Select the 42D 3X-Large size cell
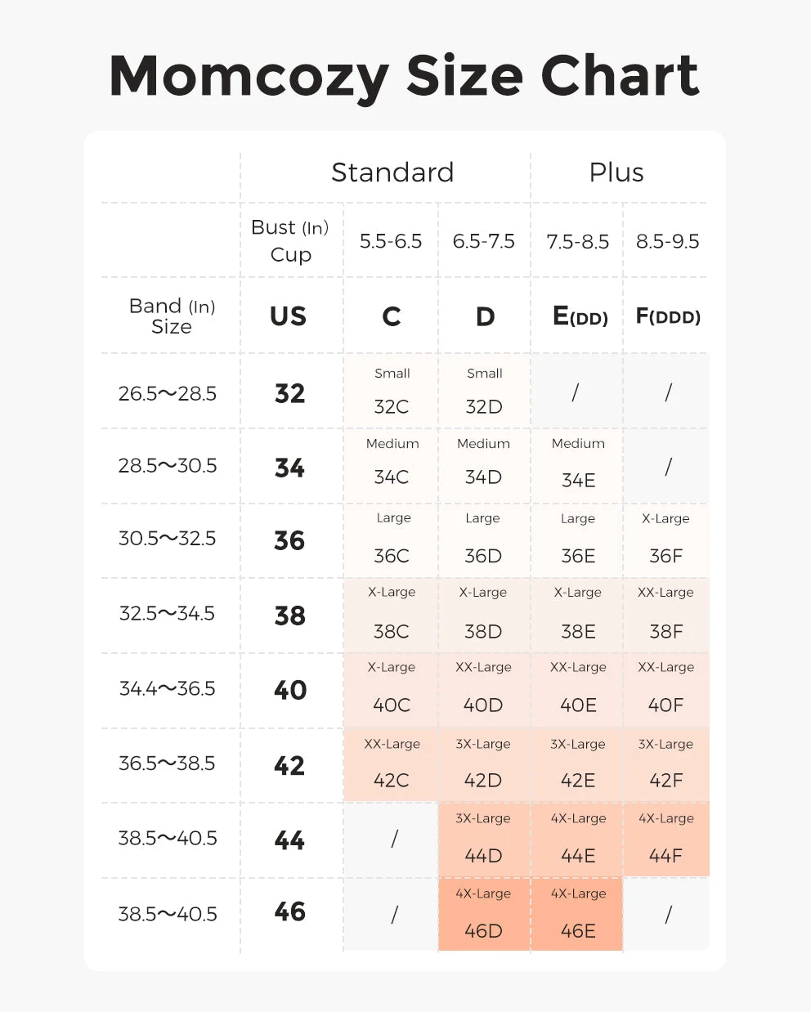 click(483, 764)
